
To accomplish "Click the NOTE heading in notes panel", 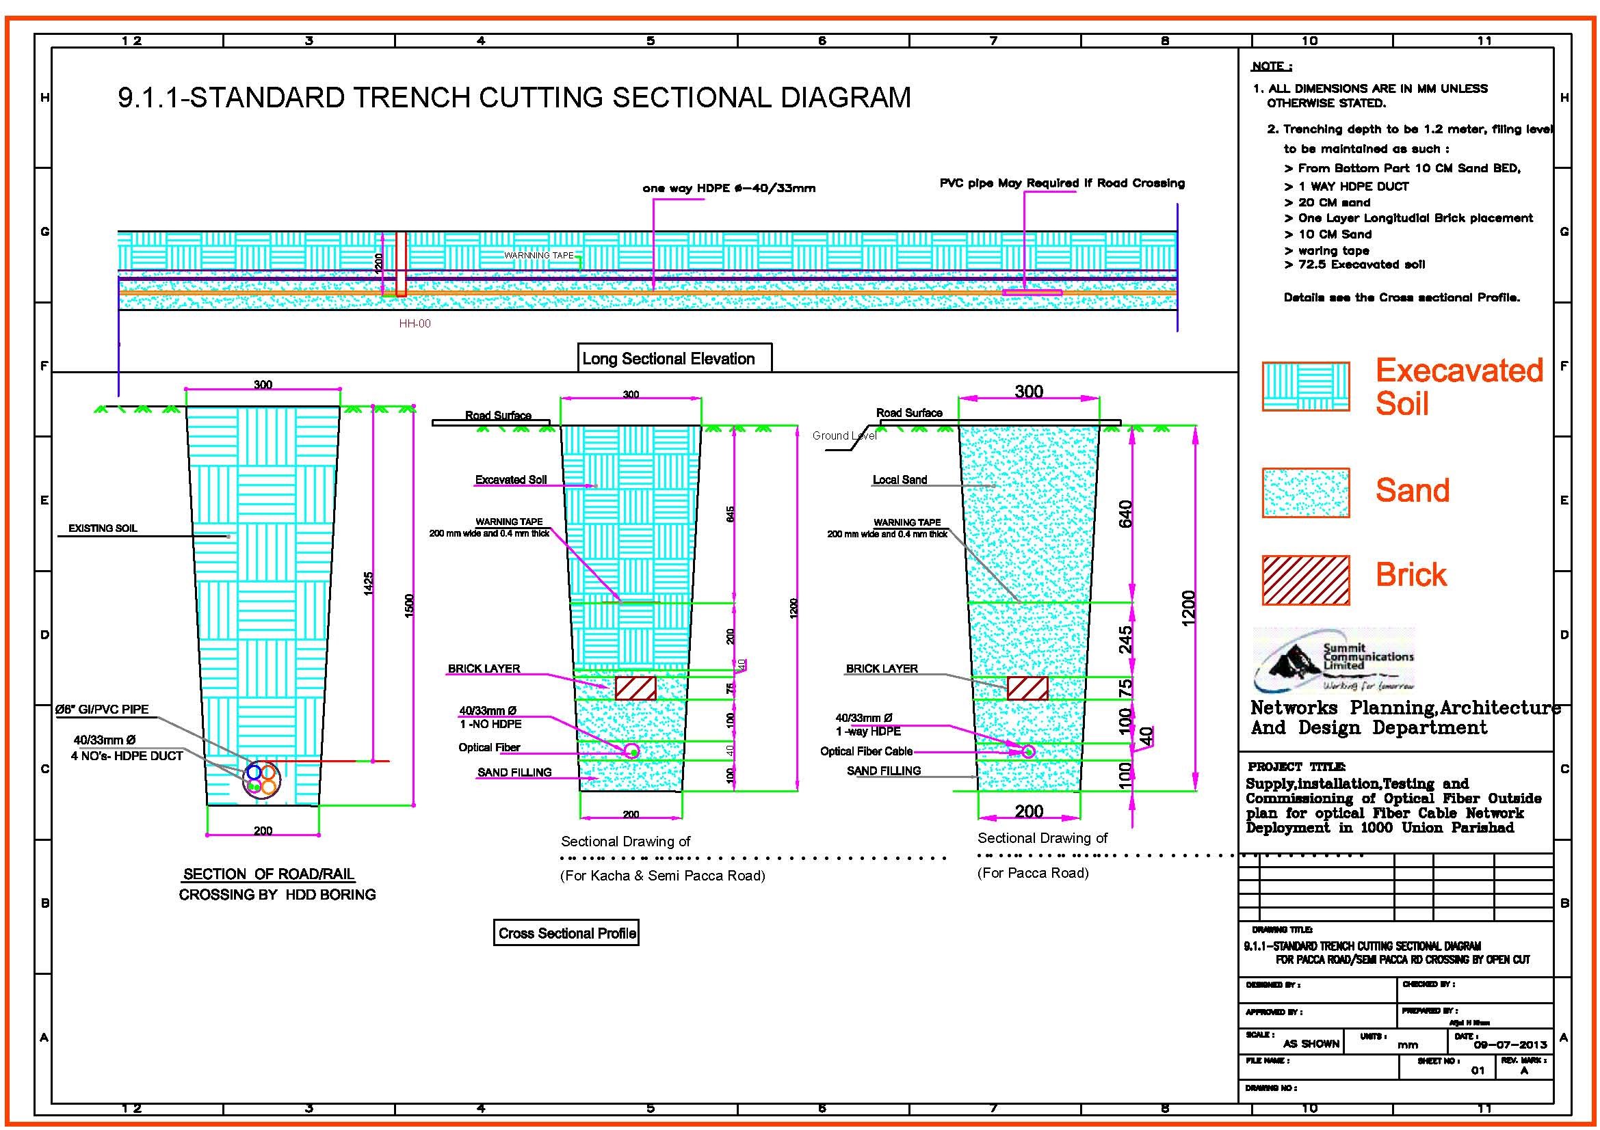I will click(x=1271, y=66).
